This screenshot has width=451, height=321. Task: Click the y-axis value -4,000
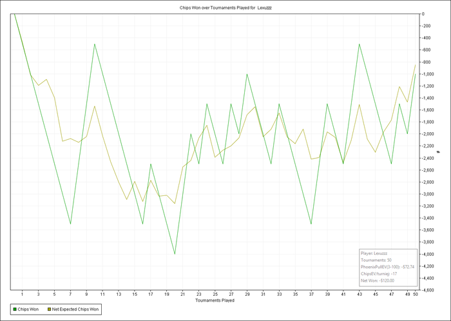(x=427, y=254)
